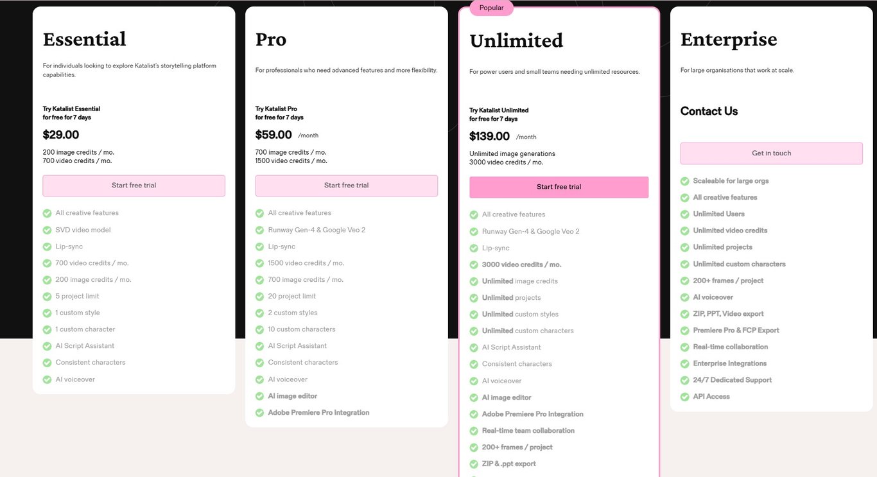Viewport: 877px width, 477px height.
Task: Click the check icon next to API Access
Action: click(x=685, y=397)
